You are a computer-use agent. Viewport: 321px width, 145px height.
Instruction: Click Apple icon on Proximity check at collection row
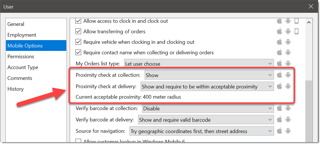pyautogui.click(x=279, y=75)
